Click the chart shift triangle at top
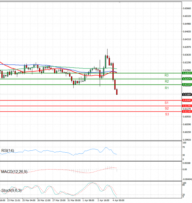 [119, 2]
